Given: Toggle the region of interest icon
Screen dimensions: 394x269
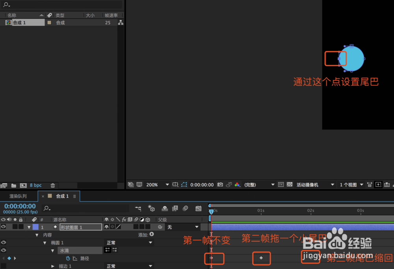Looking at the screenshot, I should tap(281, 185).
